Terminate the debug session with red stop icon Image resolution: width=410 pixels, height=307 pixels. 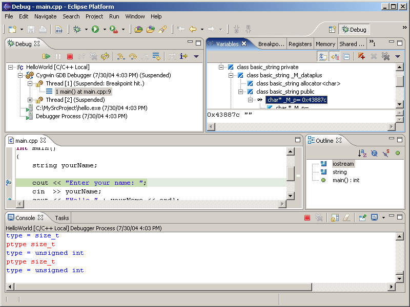[x=70, y=56]
